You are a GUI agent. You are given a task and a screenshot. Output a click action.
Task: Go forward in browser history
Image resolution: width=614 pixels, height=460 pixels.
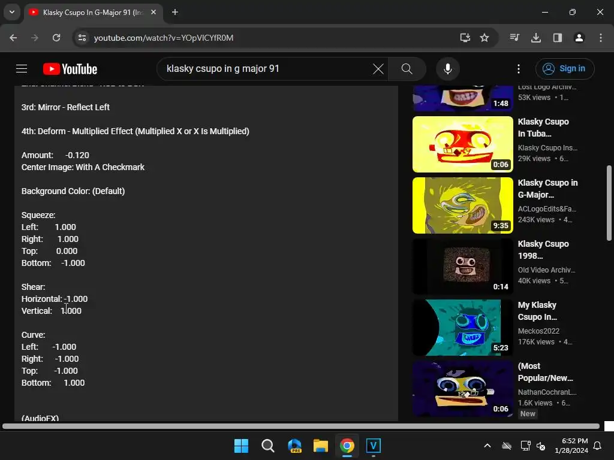pyautogui.click(x=35, y=38)
